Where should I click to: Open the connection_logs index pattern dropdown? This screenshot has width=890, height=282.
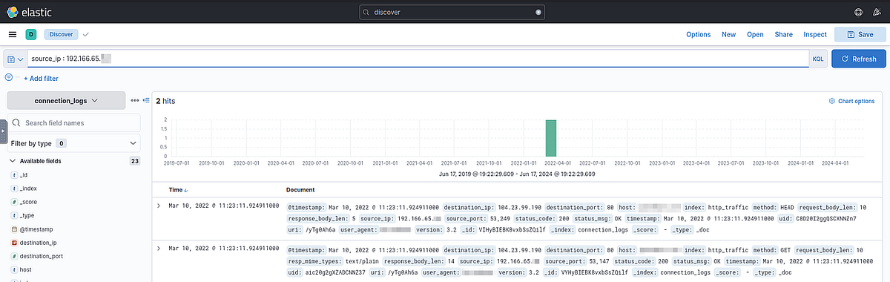[66, 100]
